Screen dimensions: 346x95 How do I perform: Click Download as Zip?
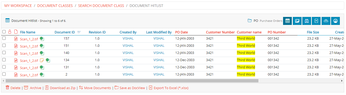[x=60, y=88]
